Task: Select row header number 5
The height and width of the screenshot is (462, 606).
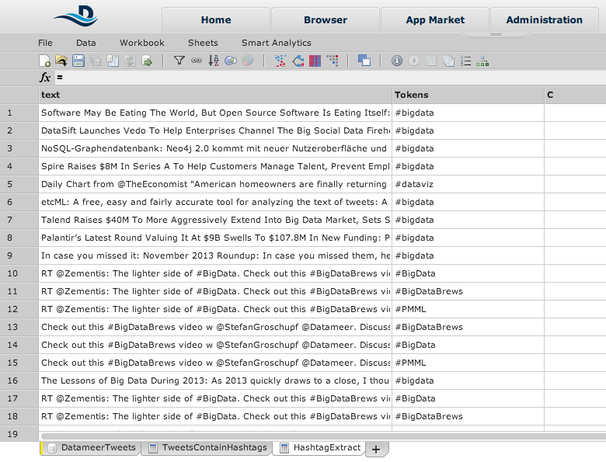Action: [19, 184]
